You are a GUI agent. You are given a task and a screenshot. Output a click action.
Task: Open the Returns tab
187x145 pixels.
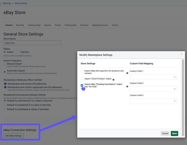(47, 25)
